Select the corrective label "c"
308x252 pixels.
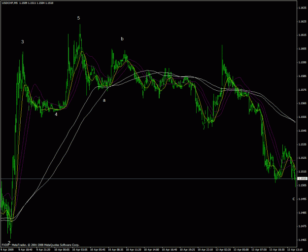(x=294, y=199)
